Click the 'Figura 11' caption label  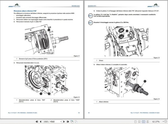point(76,56)
